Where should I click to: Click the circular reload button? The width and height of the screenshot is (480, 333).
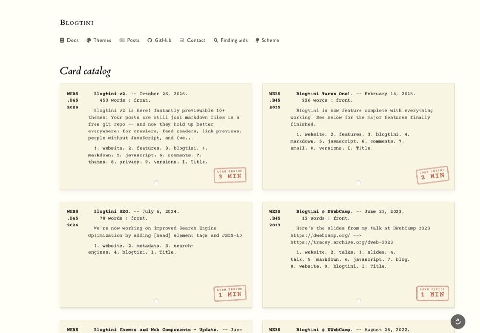[457, 321]
